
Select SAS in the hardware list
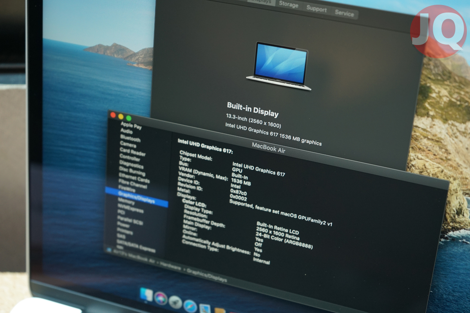[x=121, y=236]
